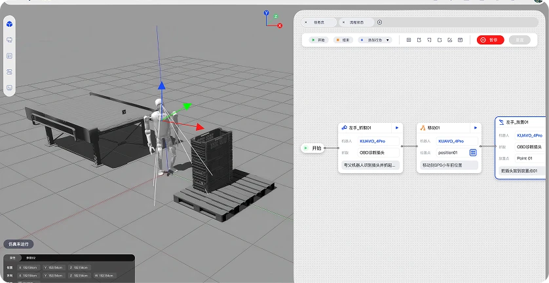Click the green Z axis on view gizmo

276,16
